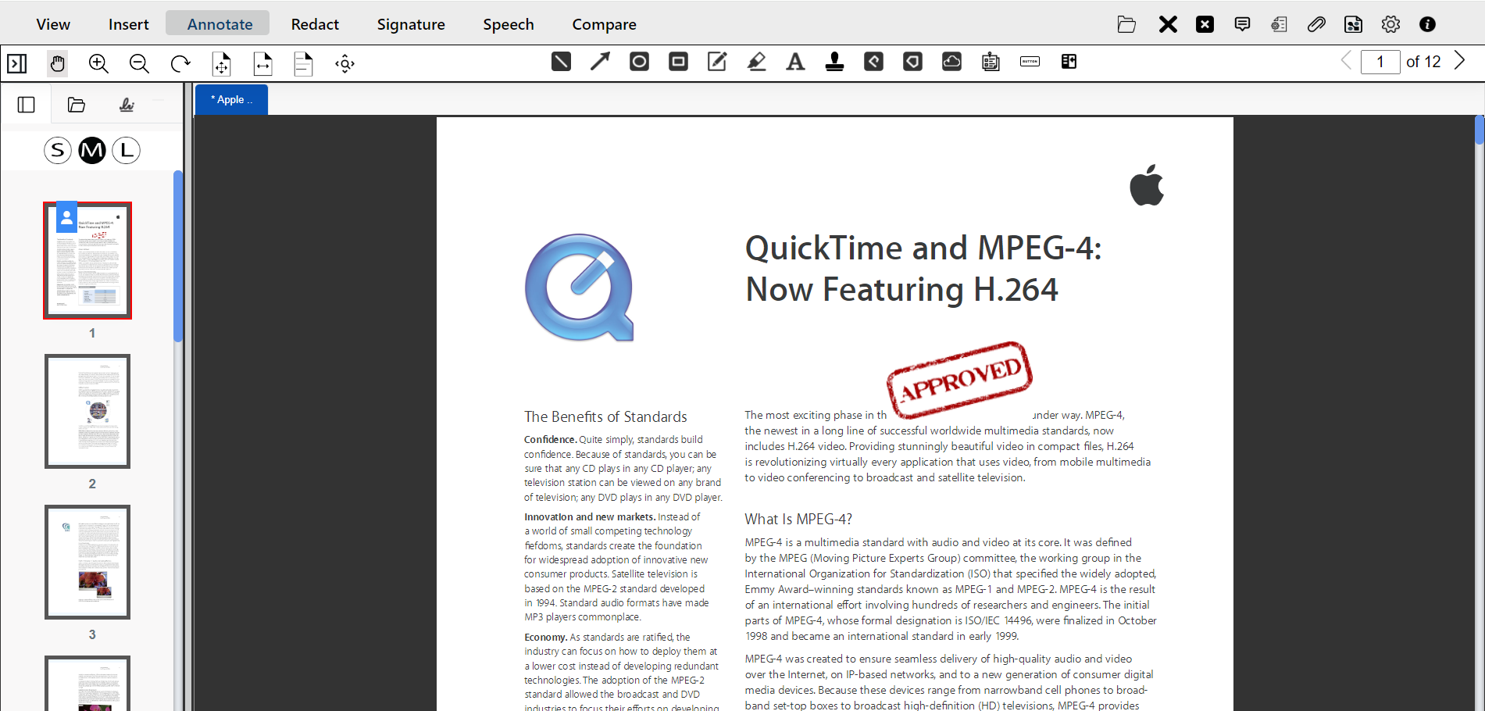Select page 3 thumbnail
Viewport: 1485px width, 711px height.
(87, 562)
